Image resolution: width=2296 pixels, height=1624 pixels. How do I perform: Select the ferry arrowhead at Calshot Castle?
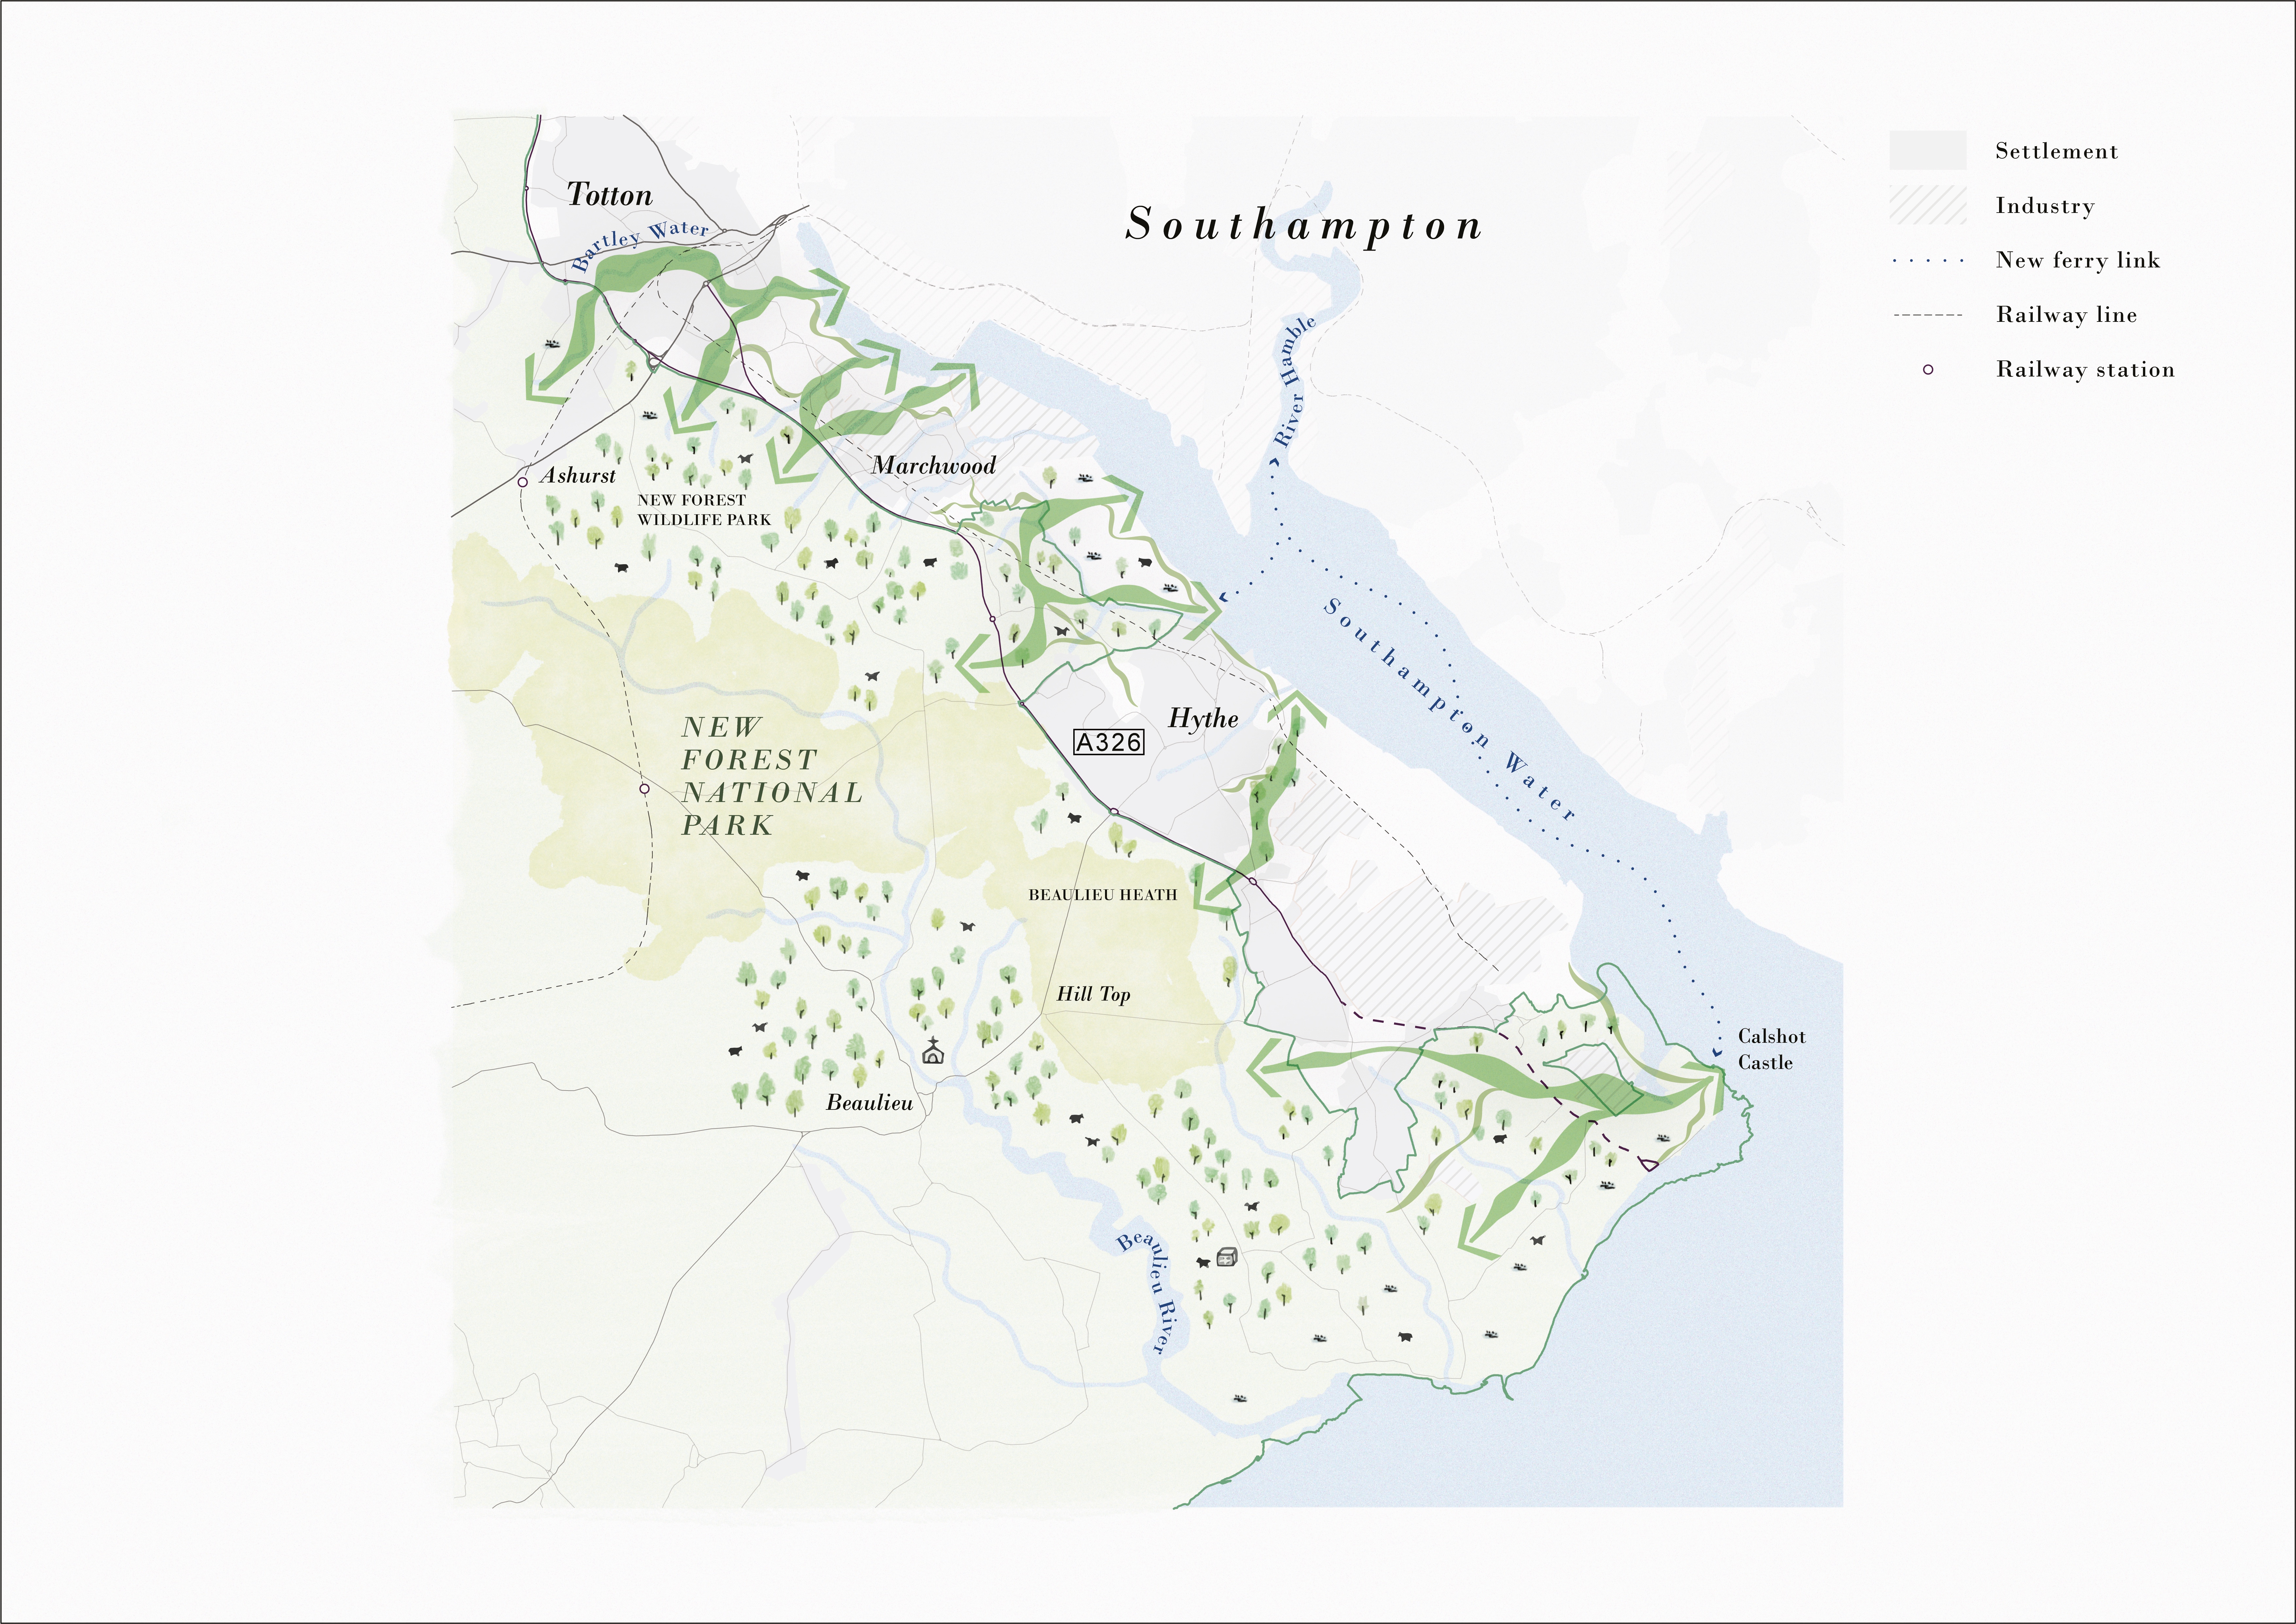click(1716, 1051)
